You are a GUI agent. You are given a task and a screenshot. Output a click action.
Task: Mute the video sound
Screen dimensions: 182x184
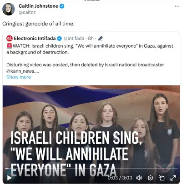[x=139, y=178]
